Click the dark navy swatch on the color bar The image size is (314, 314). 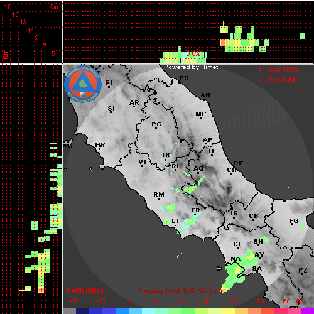(x=83, y=311)
